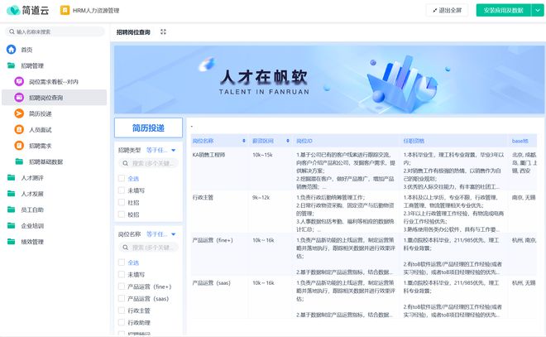Click the fullscreen icon beside 招聘岗位查询 title
The image size is (546, 337).
[x=163, y=31]
